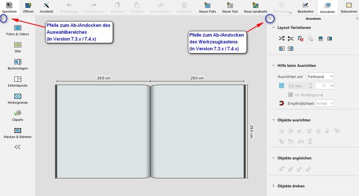Insert a new photo with Neues Foto

[x=207, y=6]
